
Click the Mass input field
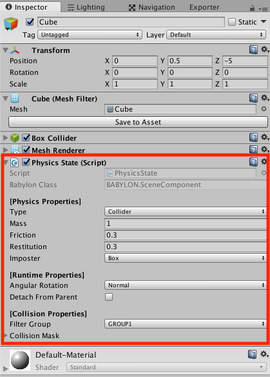pos(186,223)
